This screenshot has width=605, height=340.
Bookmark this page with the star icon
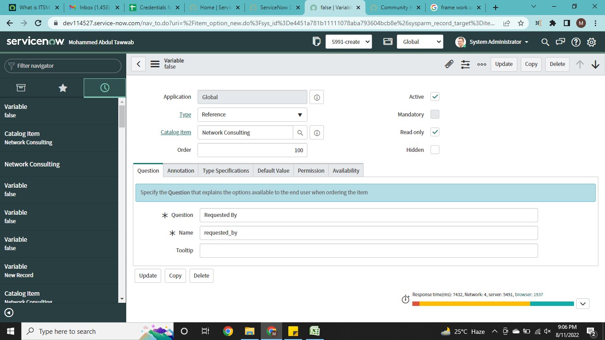521,23
